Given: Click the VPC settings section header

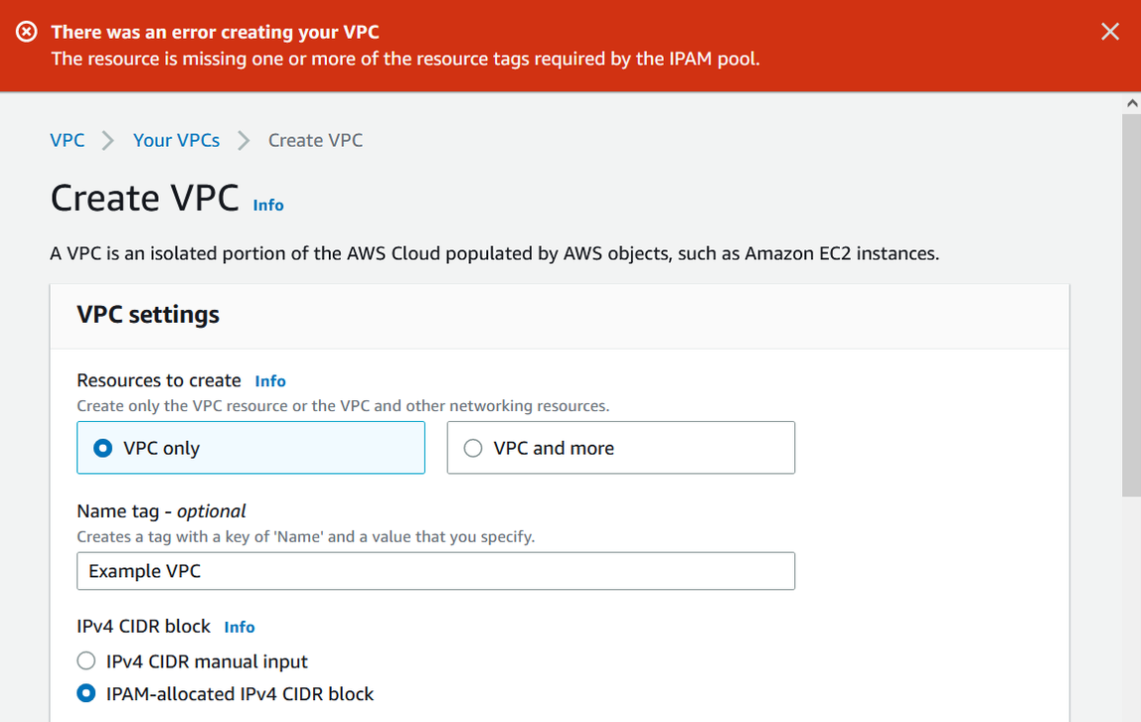Looking at the screenshot, I should click(147, 314).
